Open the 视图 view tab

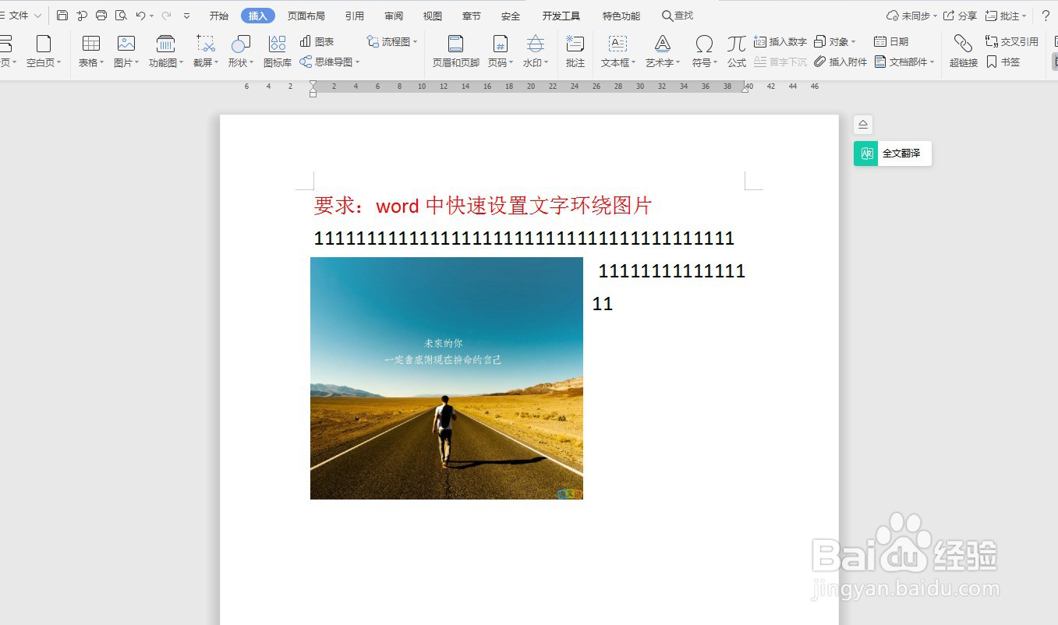coord(433,16)
